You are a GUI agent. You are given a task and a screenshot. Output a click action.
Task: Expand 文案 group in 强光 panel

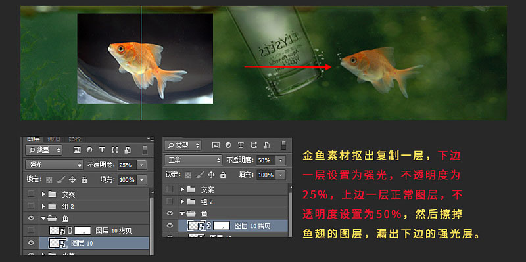[x=43, y=194]
